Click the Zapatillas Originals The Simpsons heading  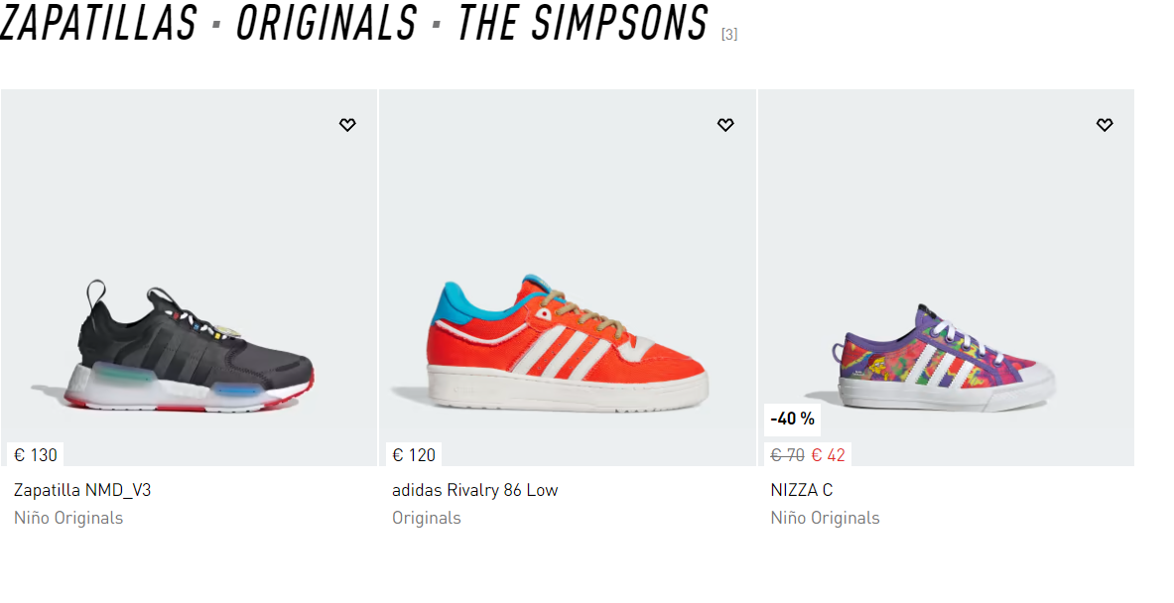[x=354, y=24]
